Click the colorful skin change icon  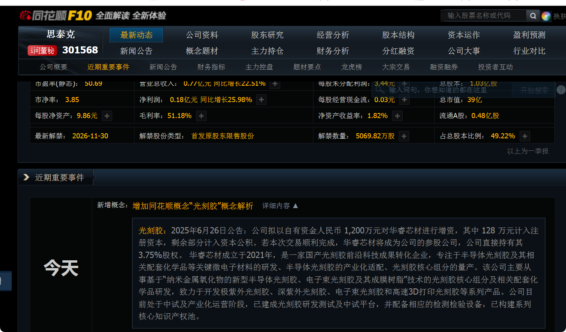(x=546, y=16)
